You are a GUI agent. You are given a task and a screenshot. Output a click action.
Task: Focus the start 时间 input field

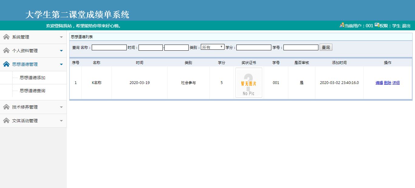(151, 48)
